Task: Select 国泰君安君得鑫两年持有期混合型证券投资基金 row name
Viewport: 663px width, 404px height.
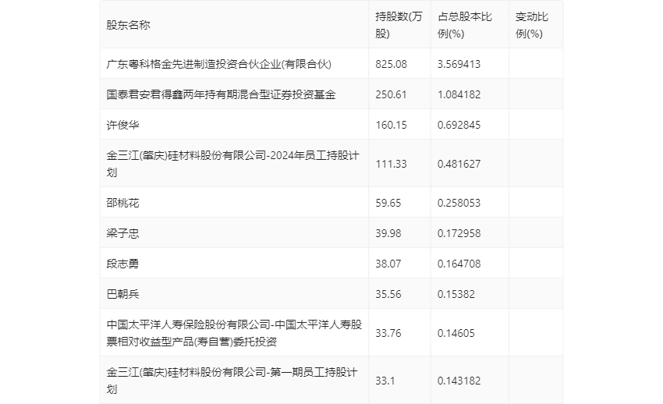Action: click(x=221, y=94)
